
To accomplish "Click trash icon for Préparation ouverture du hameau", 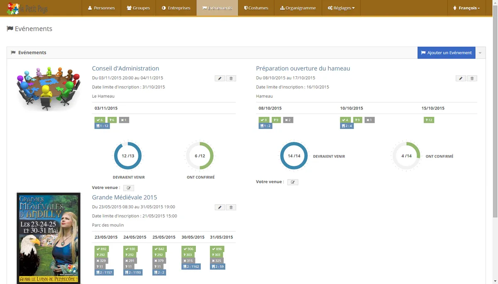I will pos(472,78).
